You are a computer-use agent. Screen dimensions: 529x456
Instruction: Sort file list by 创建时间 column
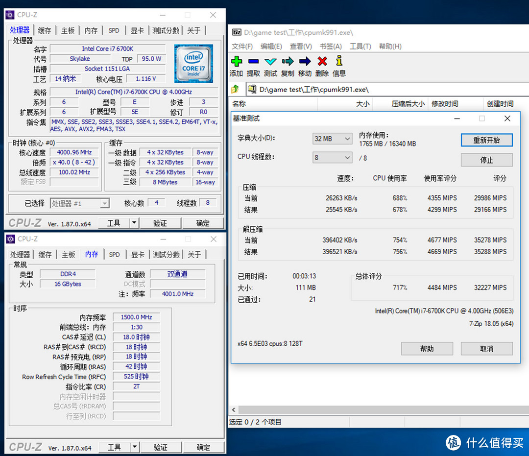click(506, 103)
